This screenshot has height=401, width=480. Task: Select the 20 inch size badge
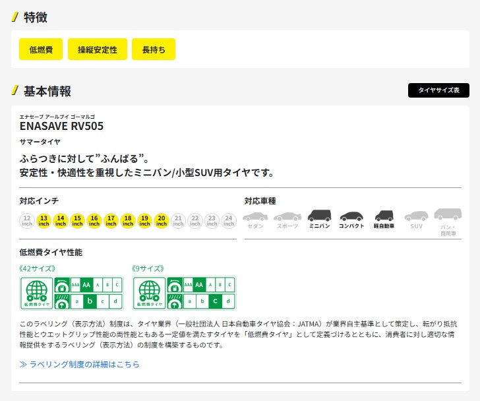[162, 221]
